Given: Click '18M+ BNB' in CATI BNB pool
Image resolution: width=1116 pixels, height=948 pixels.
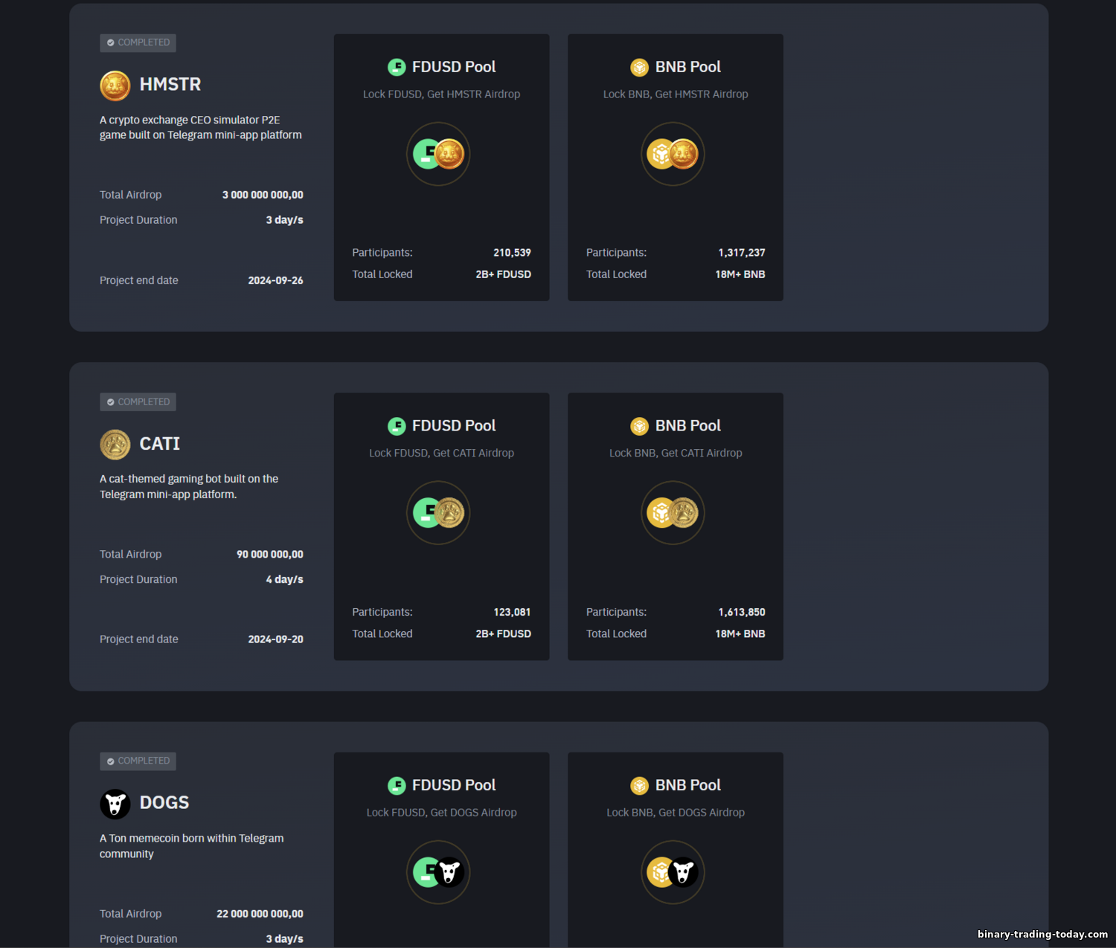Looking at the screenshot, I should tap(740, 633).
